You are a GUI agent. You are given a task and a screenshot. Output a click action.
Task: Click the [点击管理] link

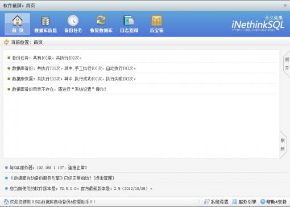(x=103, y=178)
